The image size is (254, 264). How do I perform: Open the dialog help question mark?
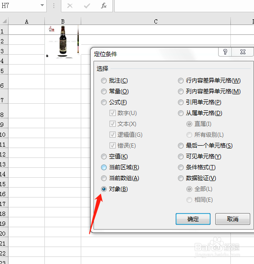[225, 52]
